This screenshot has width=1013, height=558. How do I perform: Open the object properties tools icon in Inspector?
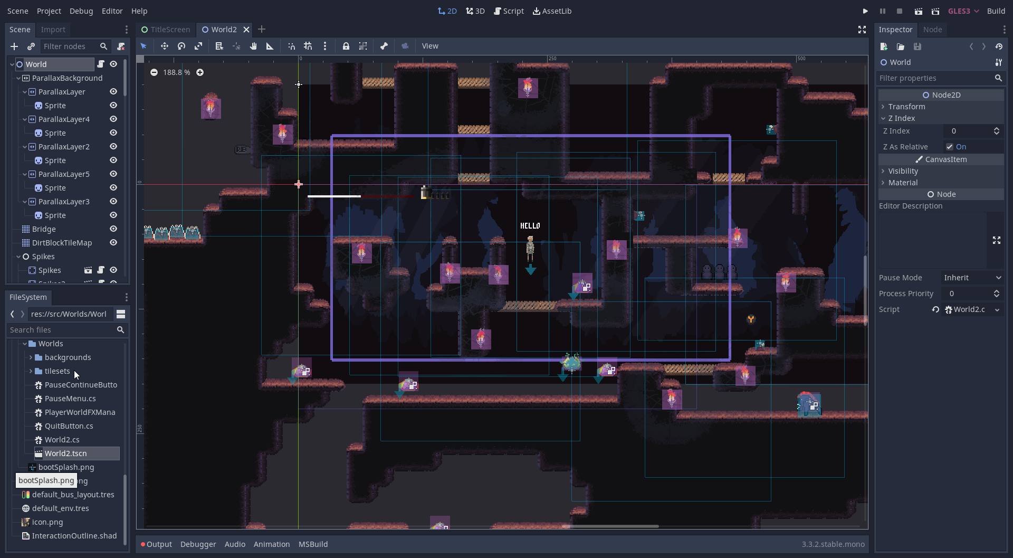click(999, 62)
